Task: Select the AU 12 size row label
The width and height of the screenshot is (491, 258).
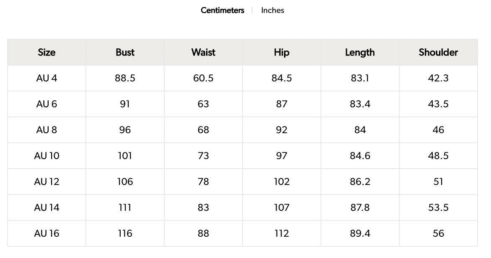Action: pyautogui.click(x=47, y=182)
